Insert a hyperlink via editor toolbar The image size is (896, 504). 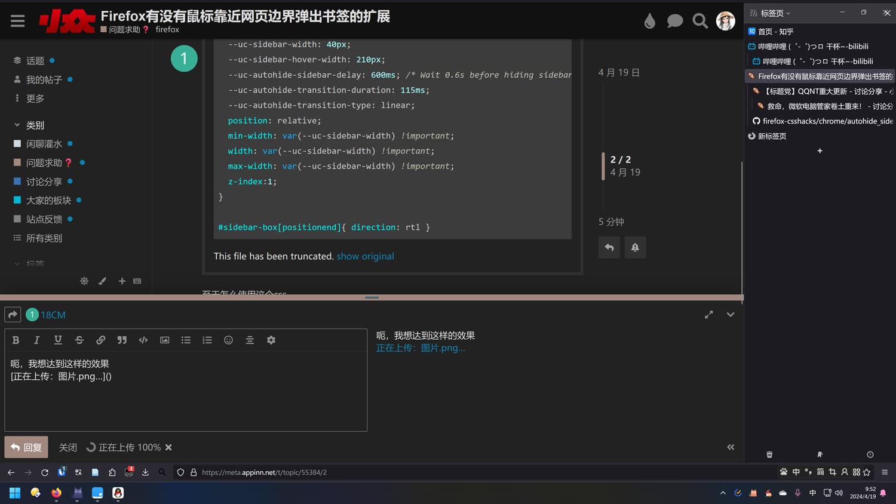coord(100,340)
